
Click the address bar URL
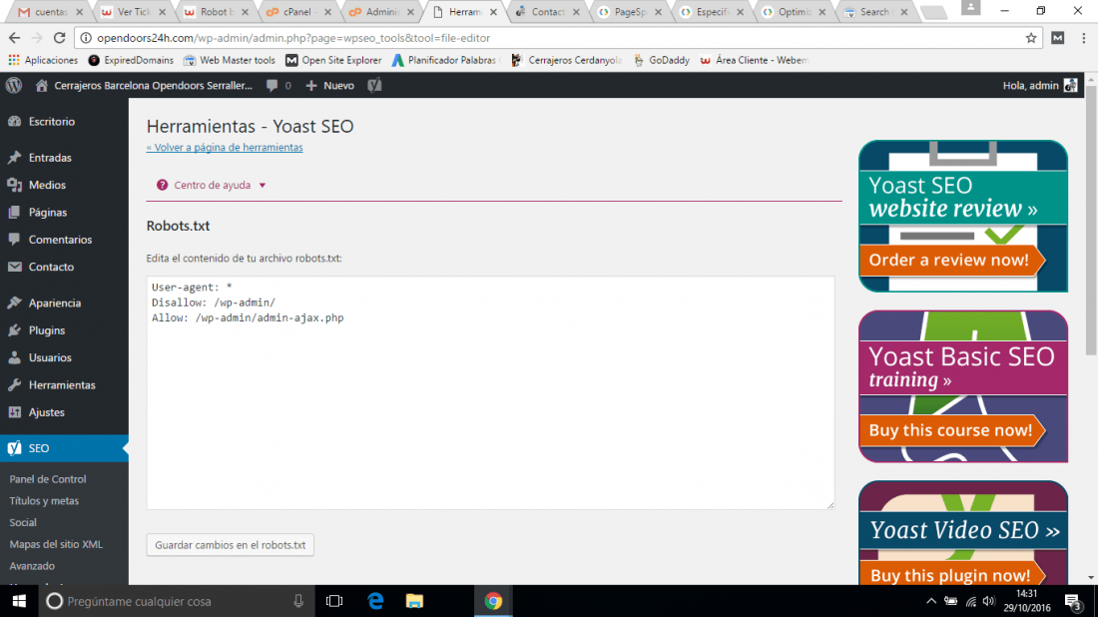pos(294,38)
